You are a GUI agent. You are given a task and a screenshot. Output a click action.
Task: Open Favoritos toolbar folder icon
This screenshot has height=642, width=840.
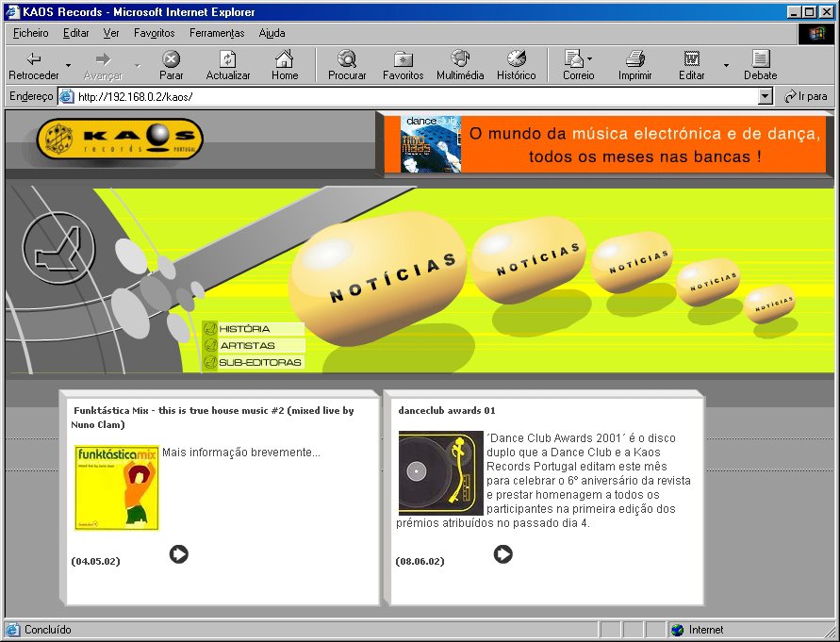[403, 58]
